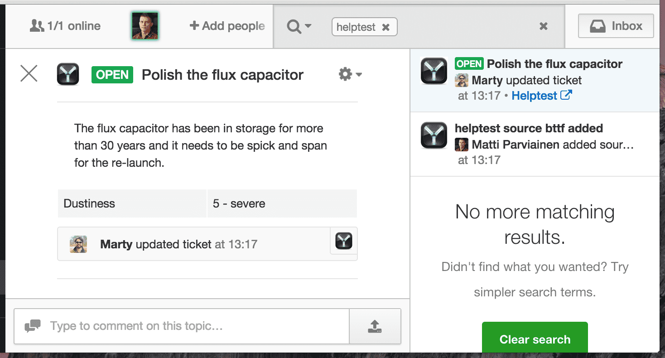Viewport: 665px width, 358px height.
Task: Open the ticket settings gear menu
Action: pos(350,74)
